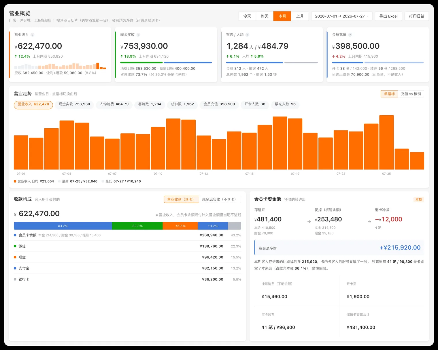The width and height of the screenshot is (438, 350).
Task: Open help tooltip for 客流 / 人均
Action: coord(247,35)
